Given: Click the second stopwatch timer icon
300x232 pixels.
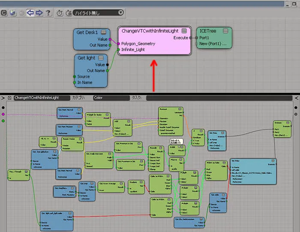Looking at the screenshot, I should point(69,13).
